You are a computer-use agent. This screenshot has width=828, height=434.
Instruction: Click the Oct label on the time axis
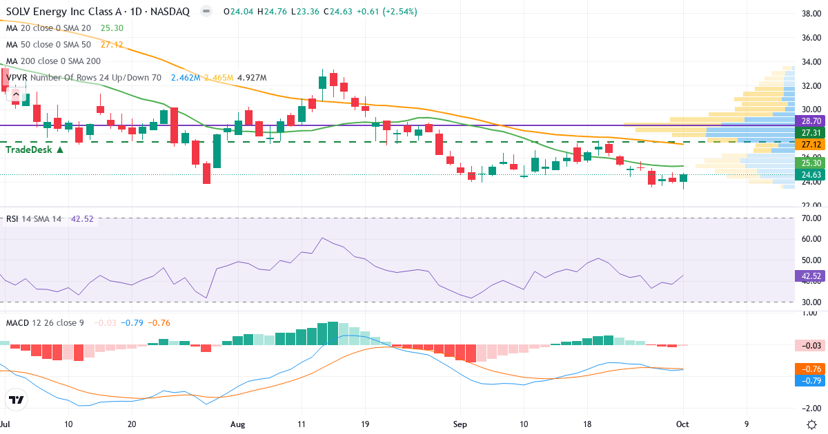[684, 424]
